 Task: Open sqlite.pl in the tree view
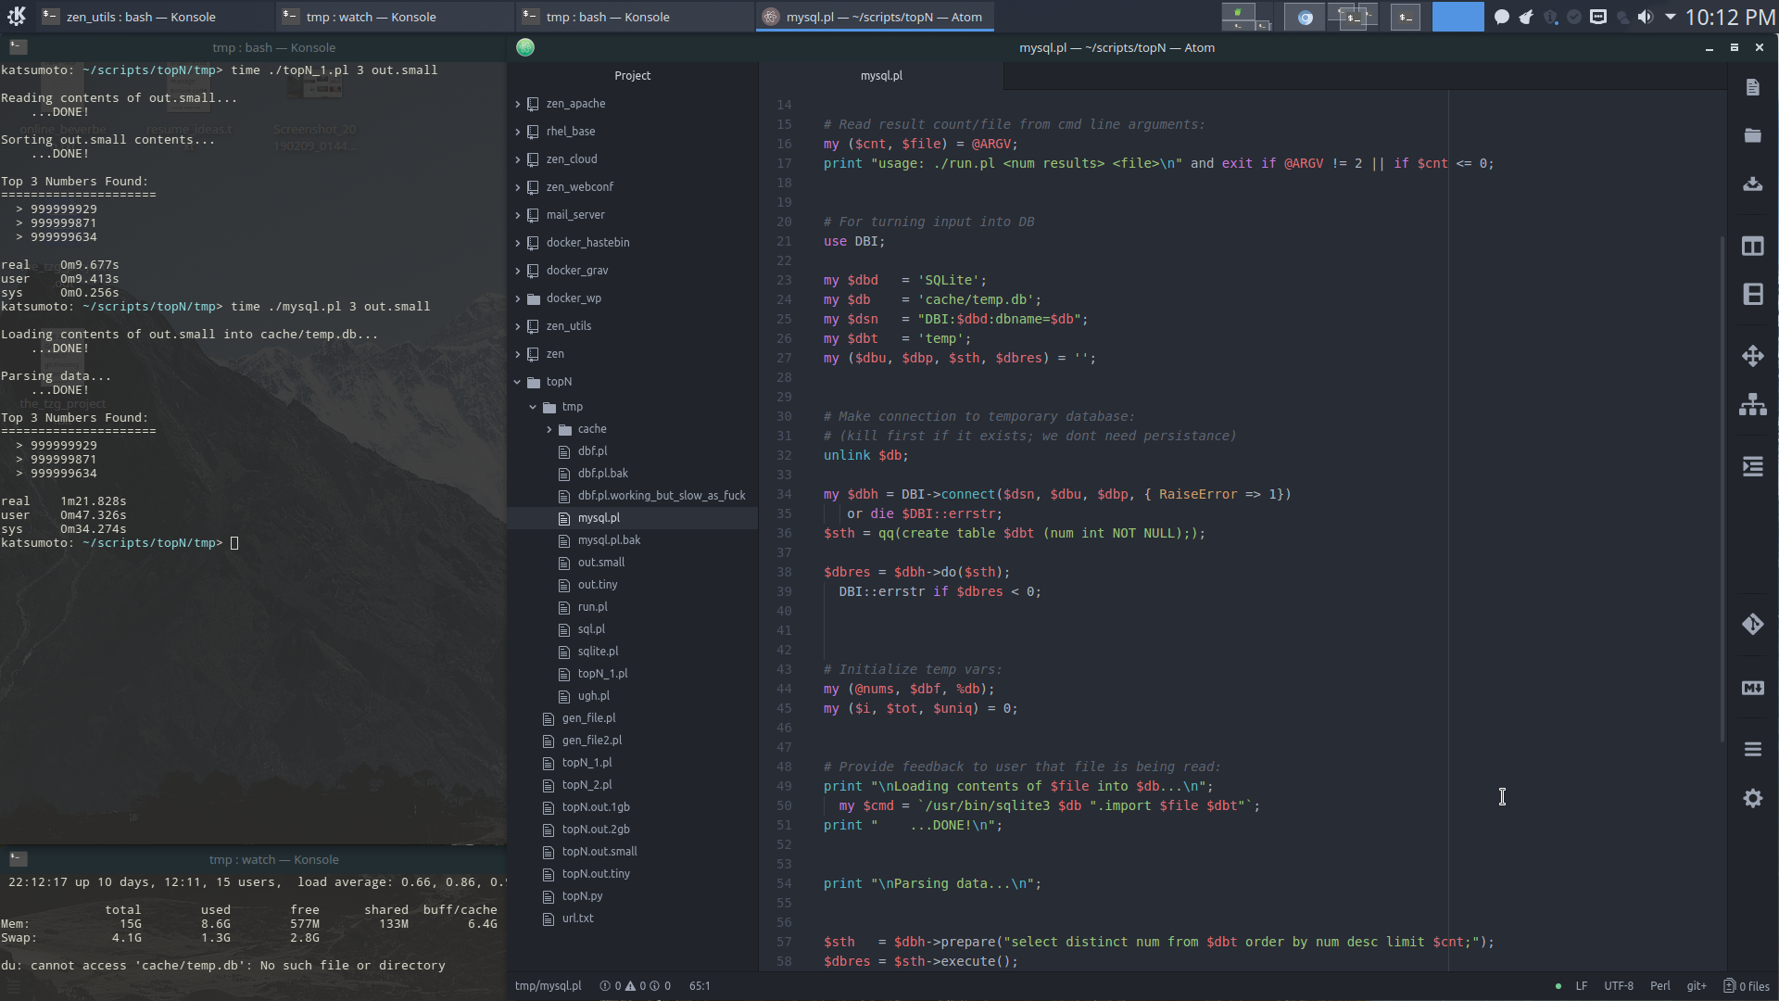click(x=598, y=652)
